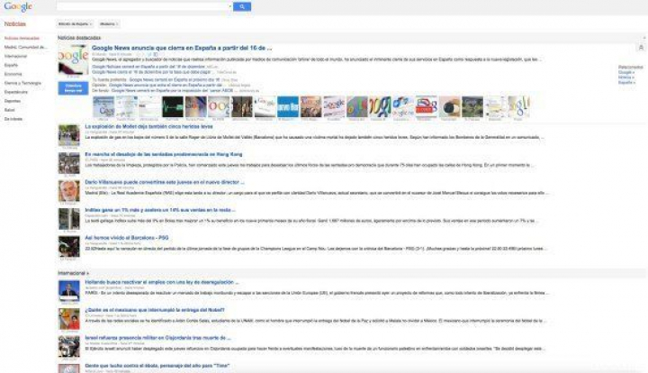This screenshot has width=648, height=373.
Task: Open the Hollande article thumbnail
Action: pyautogui.click(x=68, y=290)
